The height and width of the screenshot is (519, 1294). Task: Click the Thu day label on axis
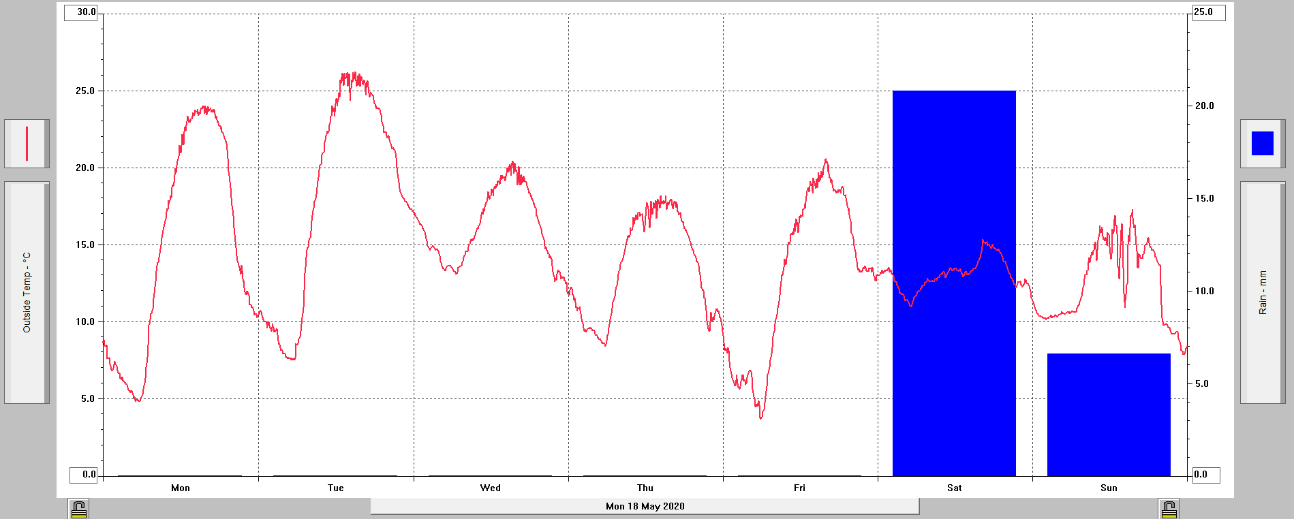coord(645,488)
